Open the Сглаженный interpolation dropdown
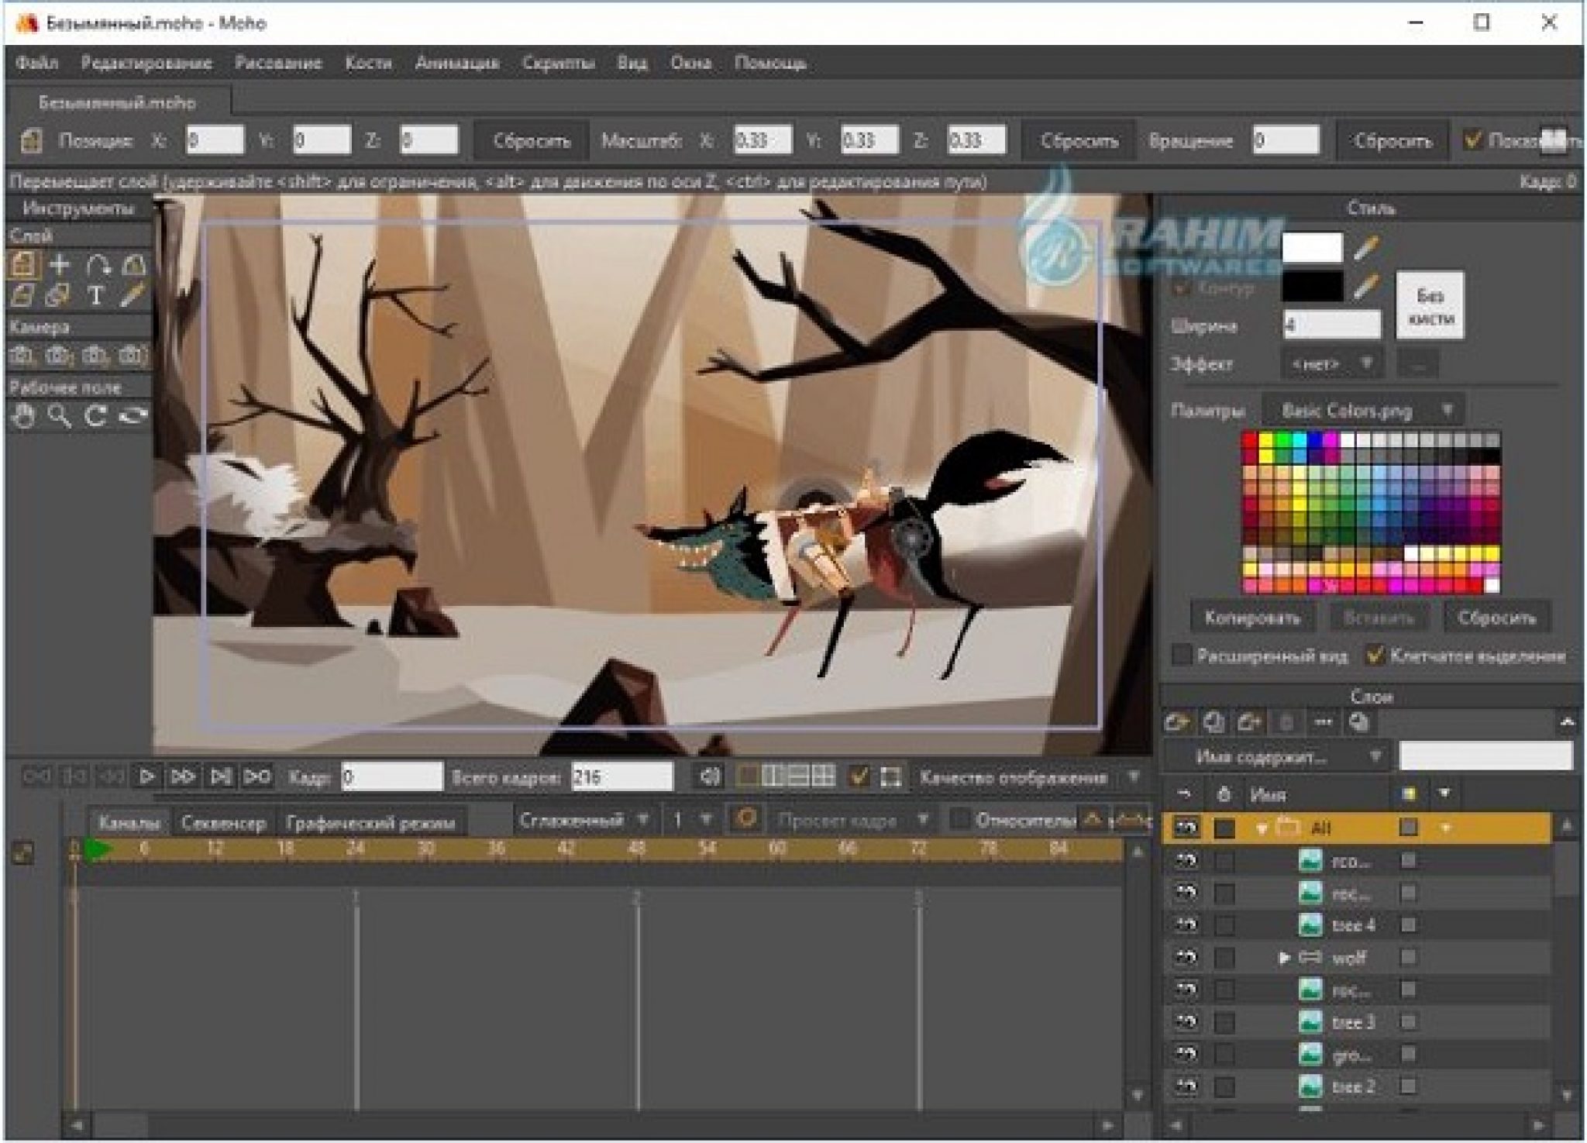 click(x=583, y=820)
